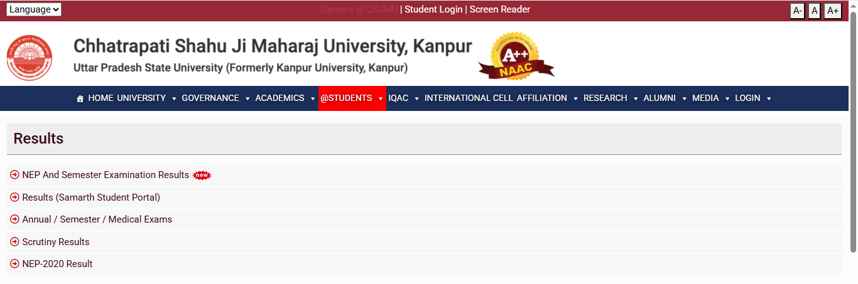Viewport: 858px width, 284px height.
Task: Click the NAAC A++ accreditation badge
Action: (x=516, y=57)
